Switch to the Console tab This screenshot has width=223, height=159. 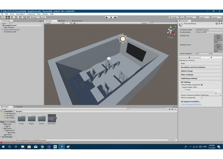19,107
